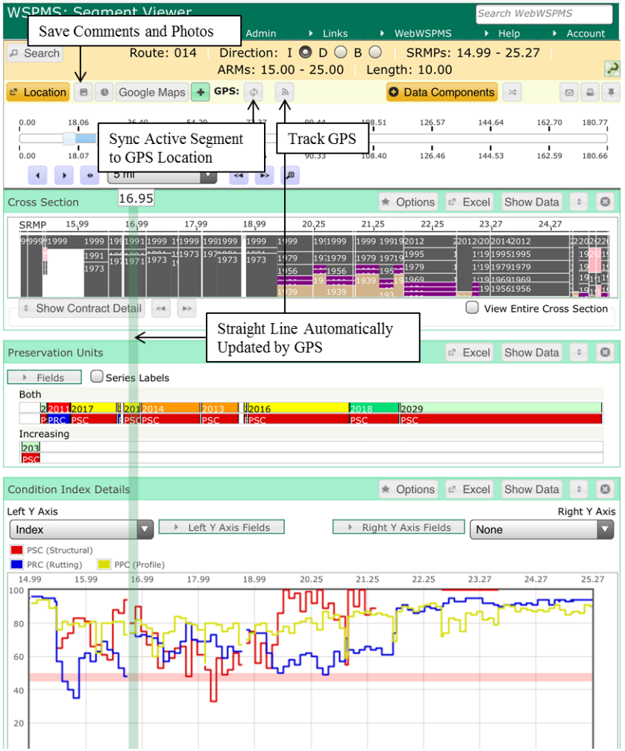This screenshot has height=751, width=625.
Task: Click the blue PRC (Rutting) legend swatch
Action: (16, 565)
